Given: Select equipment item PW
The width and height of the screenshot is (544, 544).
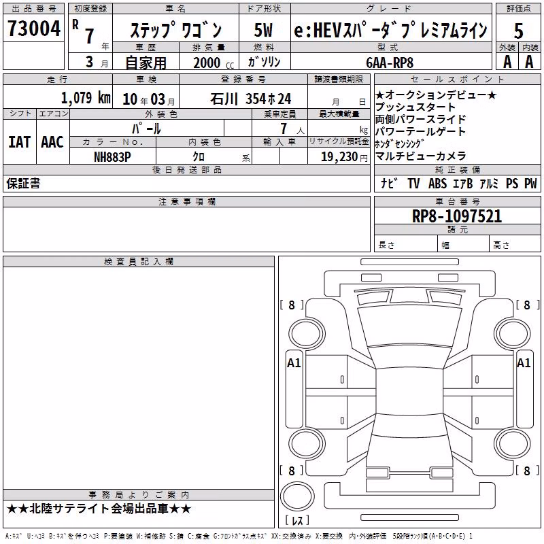Looking at the screenshot, I should (530, 183).
